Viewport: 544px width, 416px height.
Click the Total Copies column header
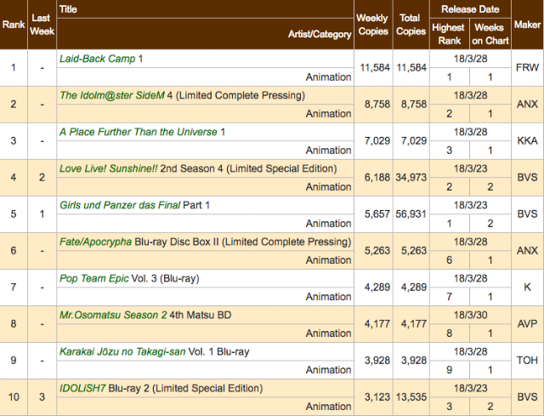click(411, 25)
